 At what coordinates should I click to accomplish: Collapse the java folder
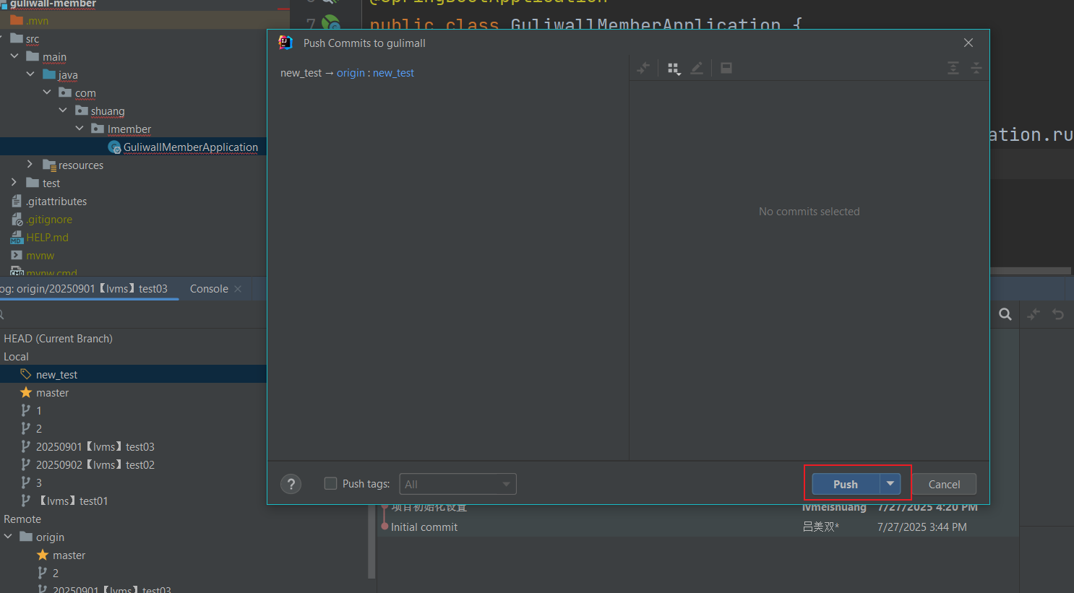coord(30,74)
